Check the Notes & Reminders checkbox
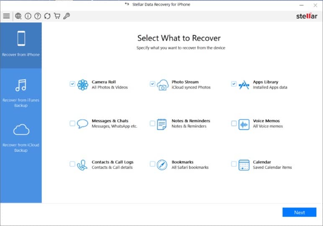The height and width of the screenshot is (226, 323). [152, 123]
